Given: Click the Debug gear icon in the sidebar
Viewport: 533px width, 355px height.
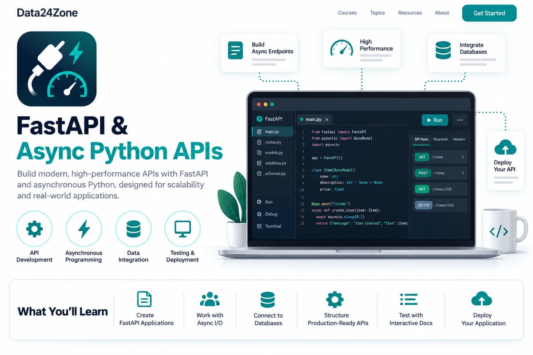Looking at the screenshot, I should click(259, 214).
